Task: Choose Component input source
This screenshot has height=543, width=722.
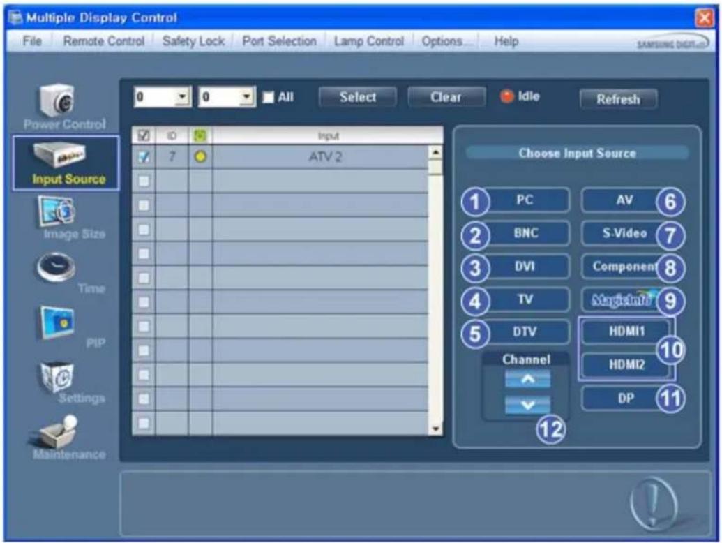Action: [624, 266]
